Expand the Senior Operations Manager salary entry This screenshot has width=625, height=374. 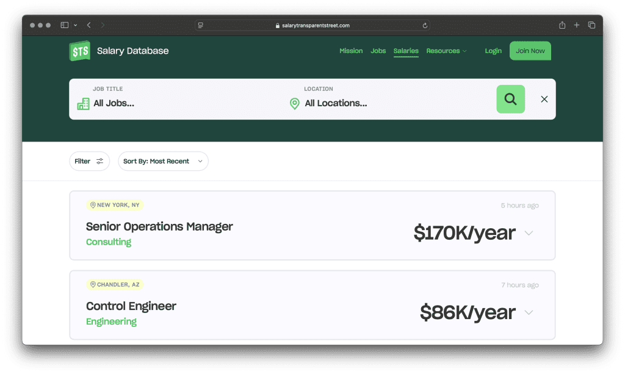coord(529,233)
